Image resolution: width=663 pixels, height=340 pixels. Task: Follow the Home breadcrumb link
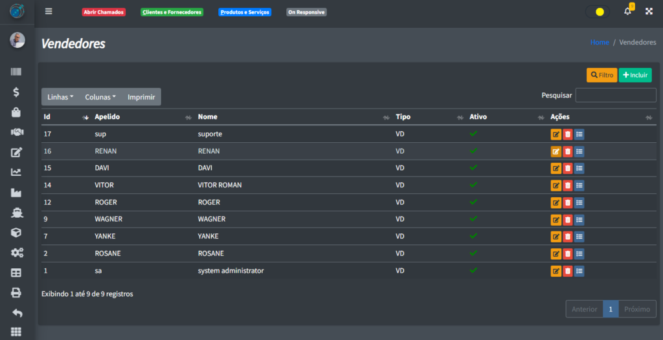(600, 43)
